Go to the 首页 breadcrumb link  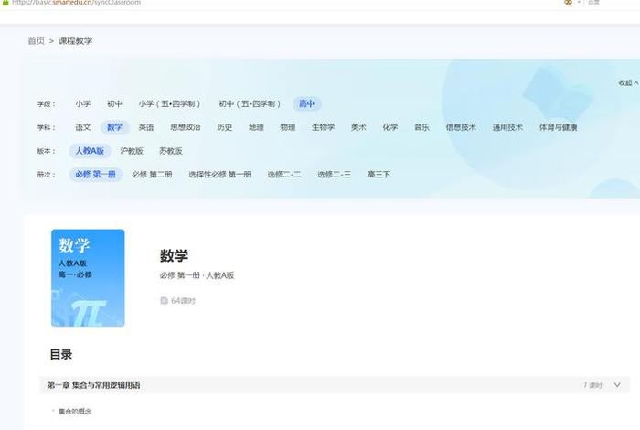click(36, 41)
